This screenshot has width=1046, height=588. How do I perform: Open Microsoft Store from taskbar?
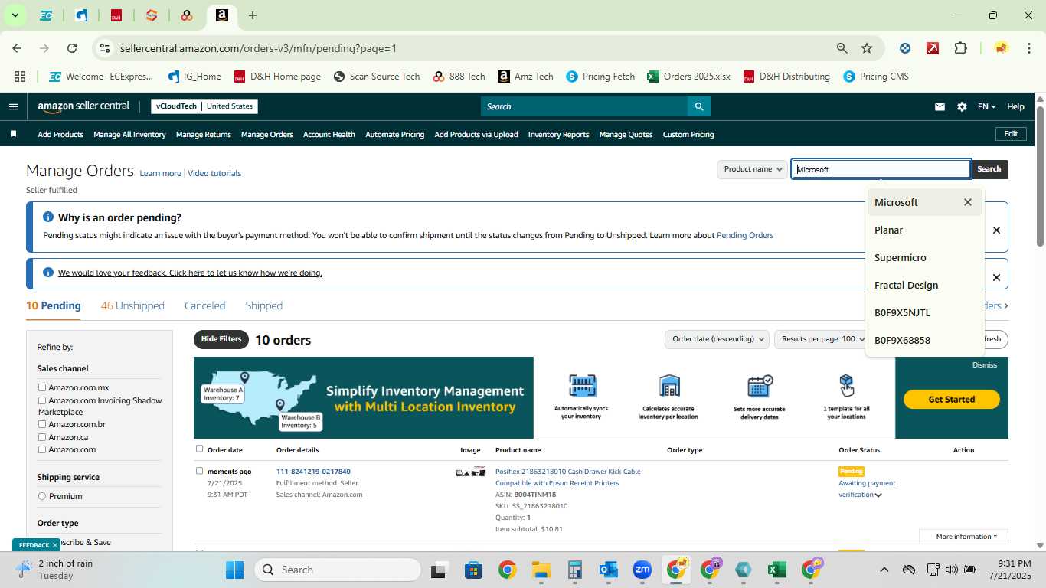pos(474,570)
